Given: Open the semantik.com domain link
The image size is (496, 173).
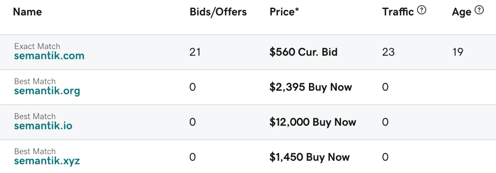Looking at the screenshot, I should coord(49,56).
